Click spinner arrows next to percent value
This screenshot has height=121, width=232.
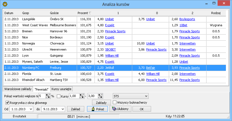48,96
